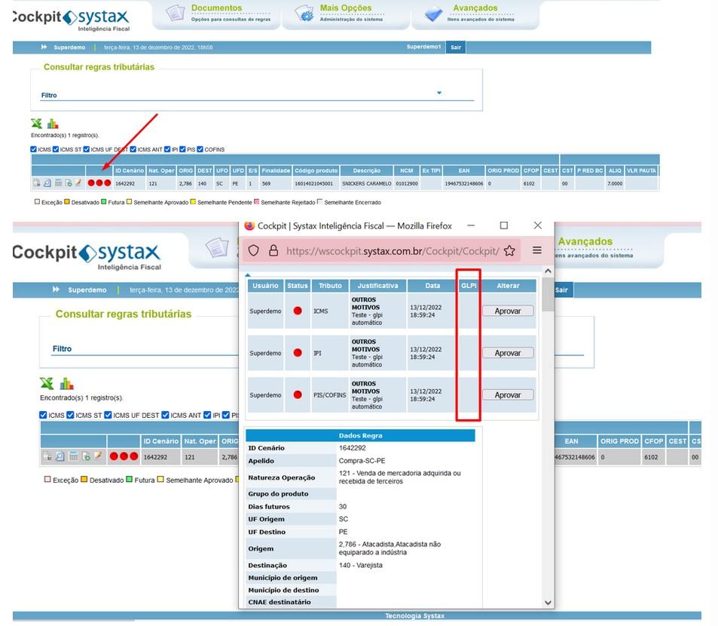718x626 pixels.
Task: Click Justificativa column header in popup
Action: coord(377,286)
